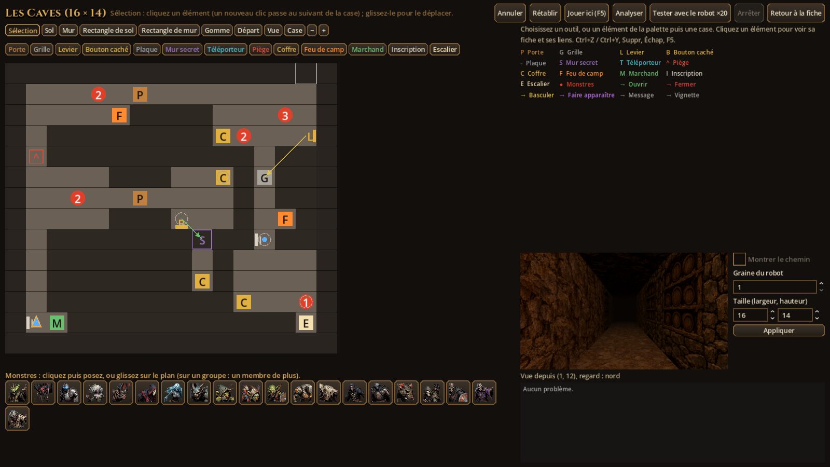The height and width of the screenshot is (467, 830).
Task: Pick Piège from the element palette
Action: pos(260,49)
